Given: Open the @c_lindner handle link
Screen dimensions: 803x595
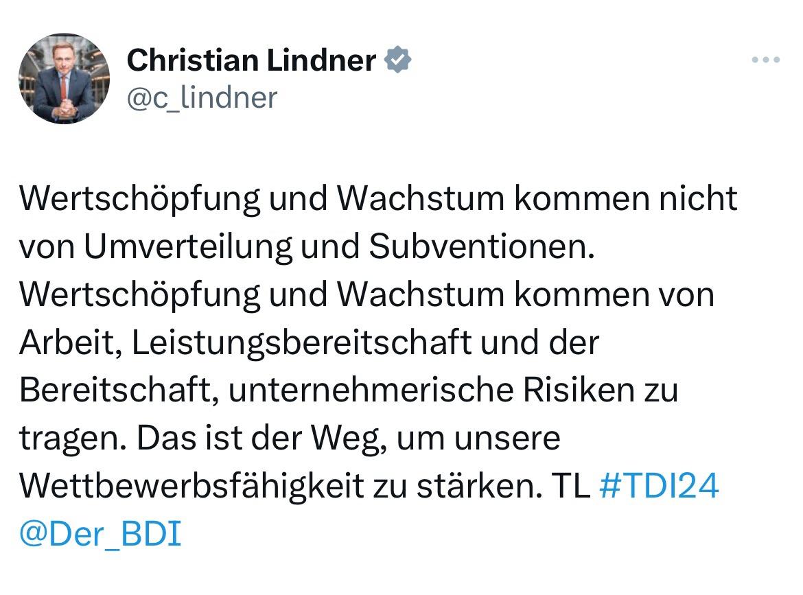Looking at the screenshot, I should tap(202, 97).
